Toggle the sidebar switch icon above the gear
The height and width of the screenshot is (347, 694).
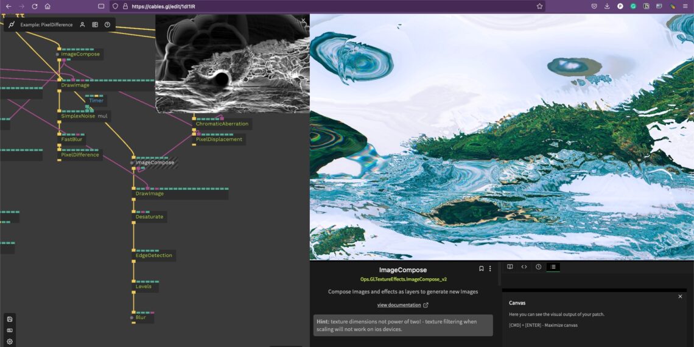(10, 331)
